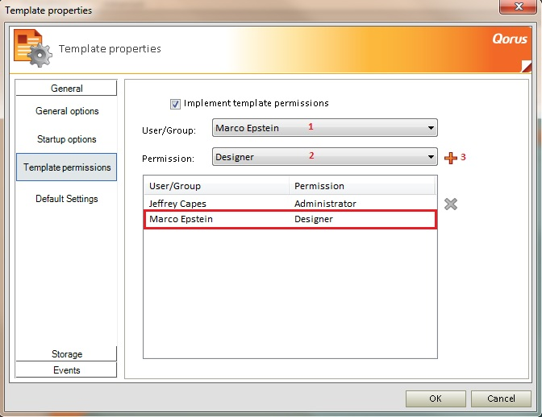Viewport: 542px width, 417px height.
Task: Sort by Permission column header
Action: click(362, 186)
